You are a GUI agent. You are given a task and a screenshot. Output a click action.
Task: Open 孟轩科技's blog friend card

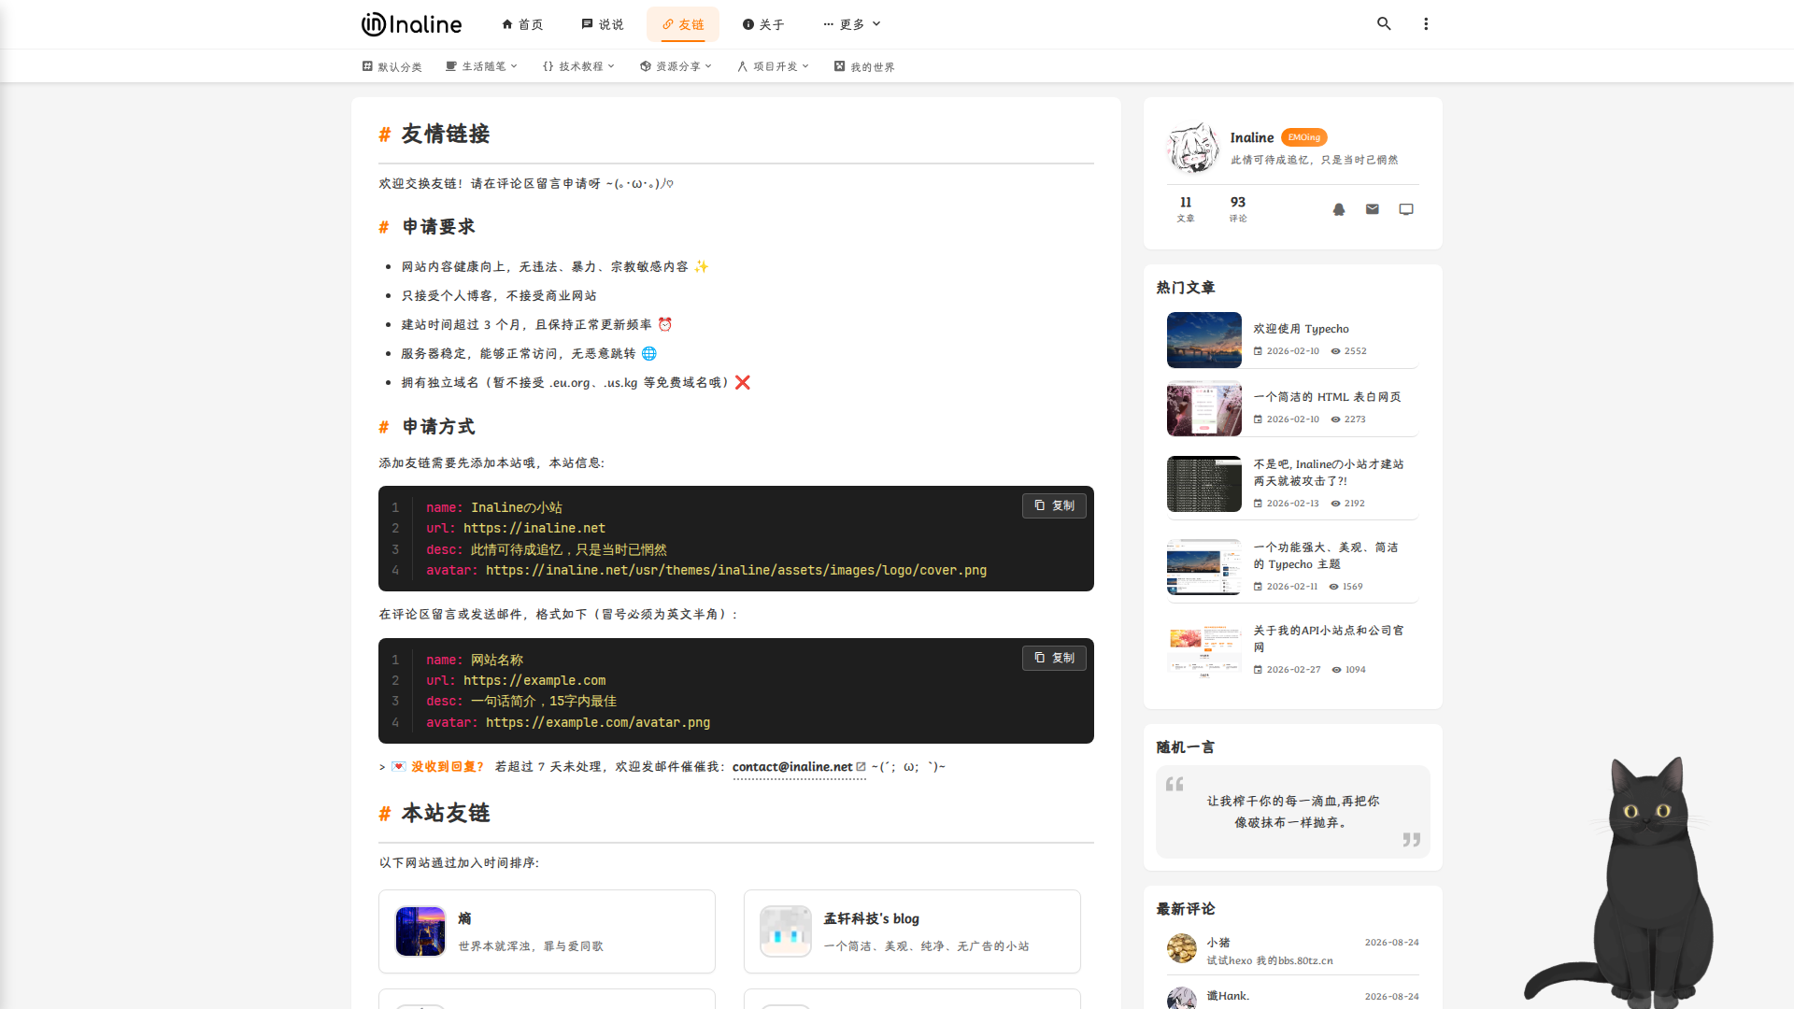[x=912, y=931]
